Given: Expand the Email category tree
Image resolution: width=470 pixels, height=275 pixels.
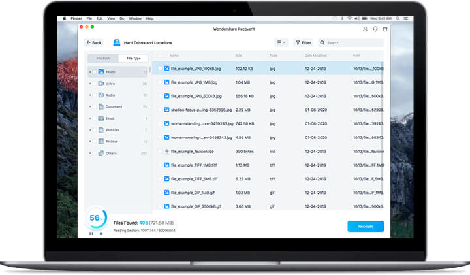Looking at the screenshot, I should tap(90, 118).
